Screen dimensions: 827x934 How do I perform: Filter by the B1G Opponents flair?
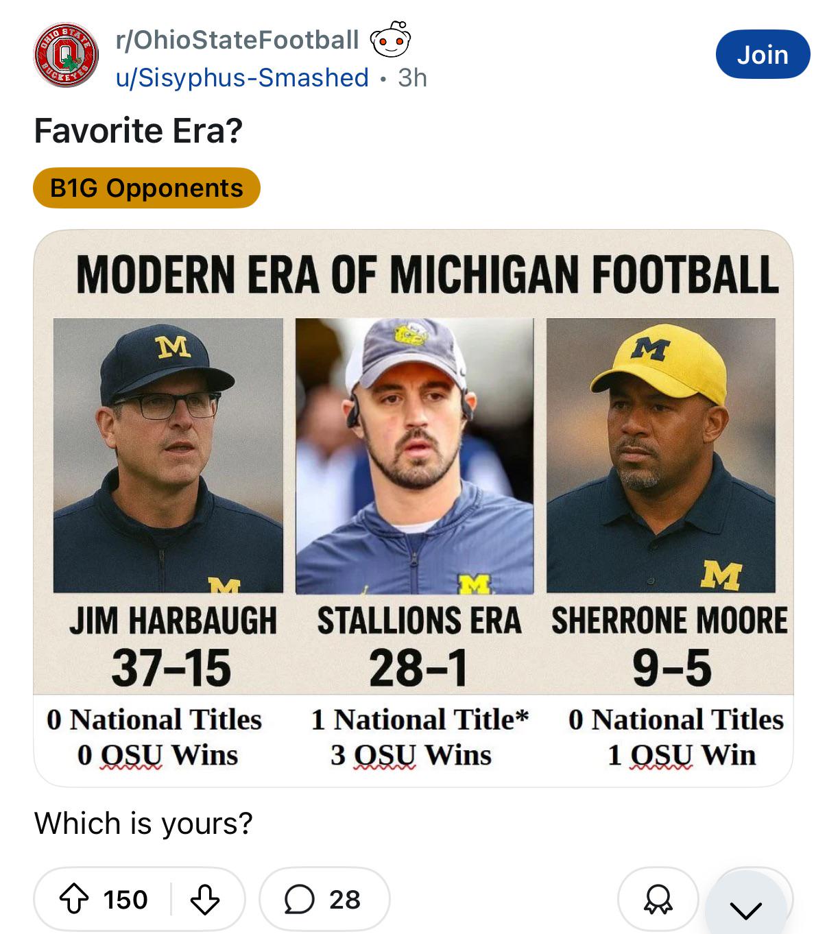tap(147, 188)
